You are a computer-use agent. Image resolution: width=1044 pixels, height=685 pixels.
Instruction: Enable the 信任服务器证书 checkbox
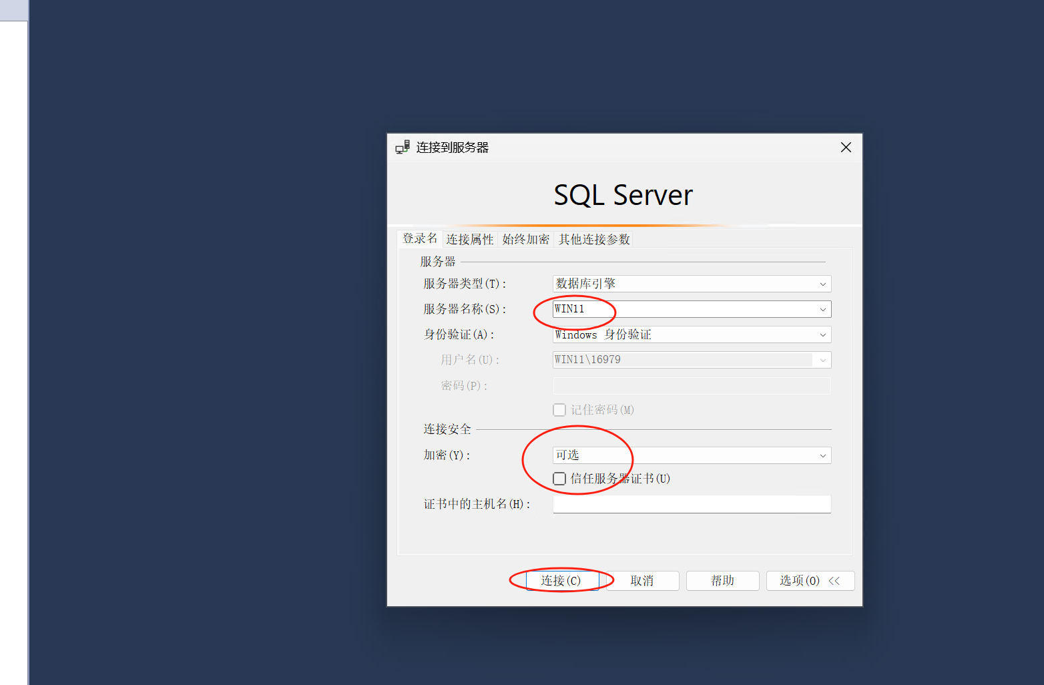[x=559, y=478]
